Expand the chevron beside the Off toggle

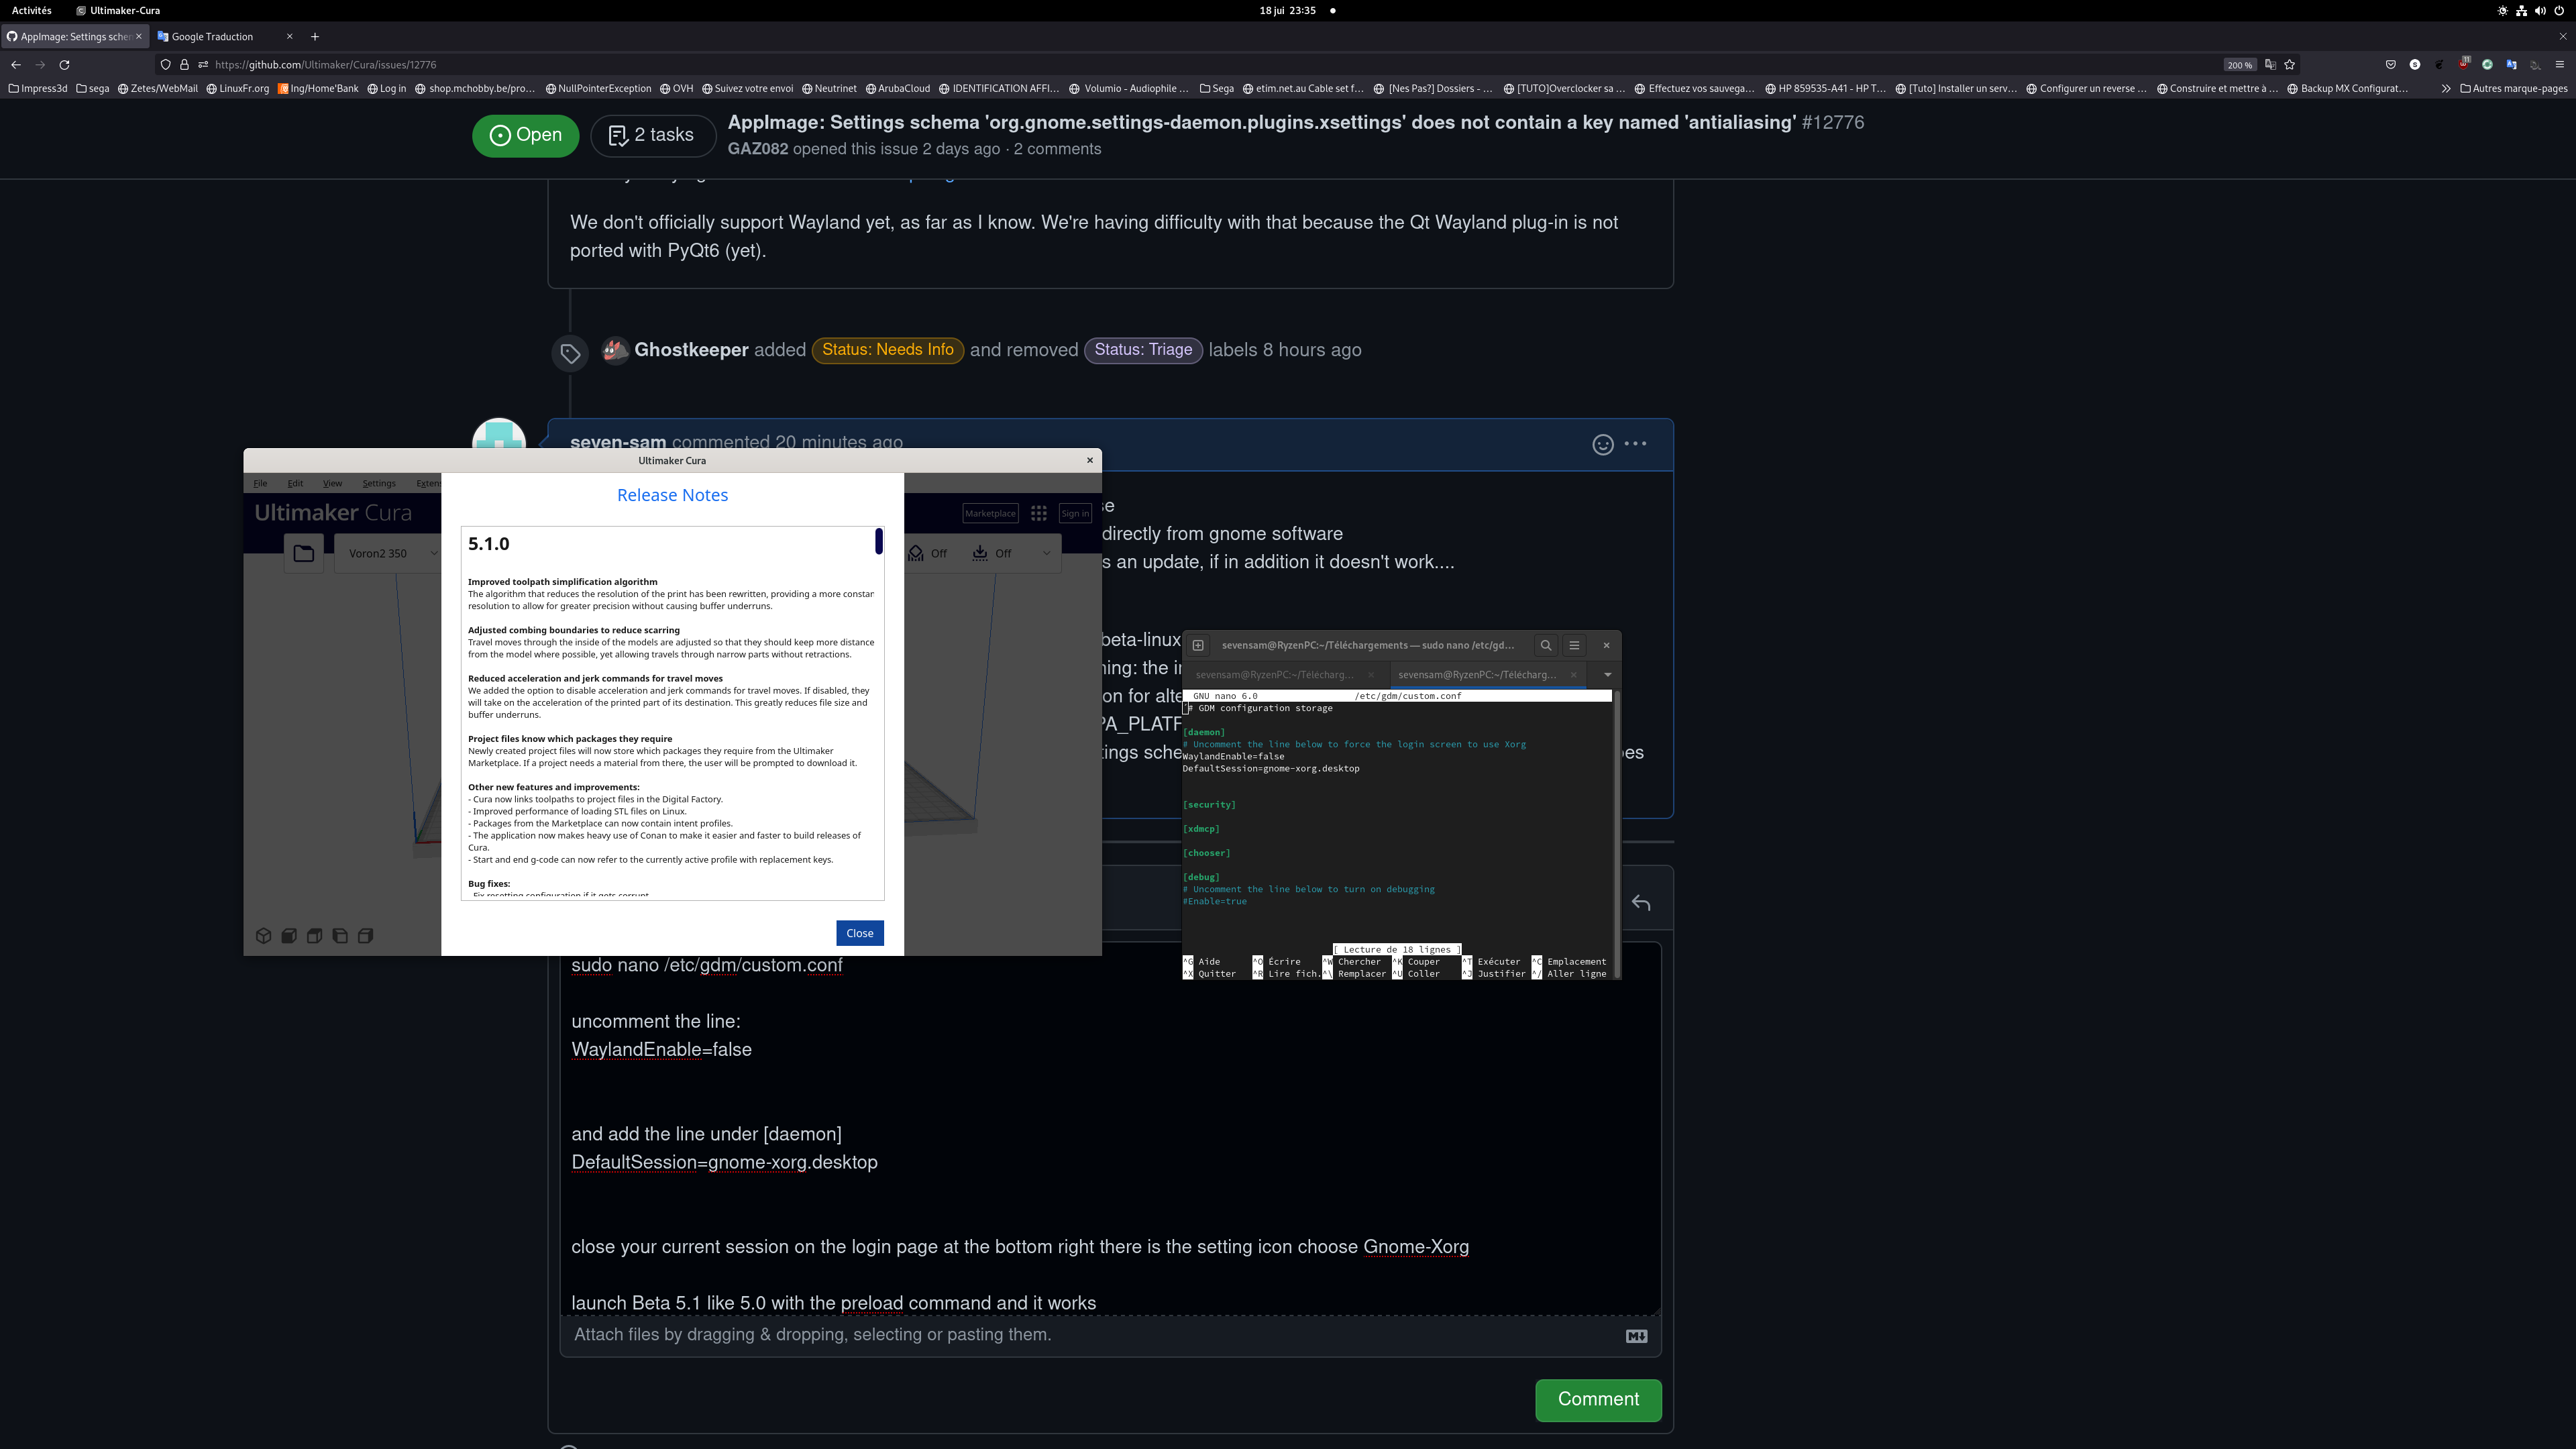[1046, 553]
